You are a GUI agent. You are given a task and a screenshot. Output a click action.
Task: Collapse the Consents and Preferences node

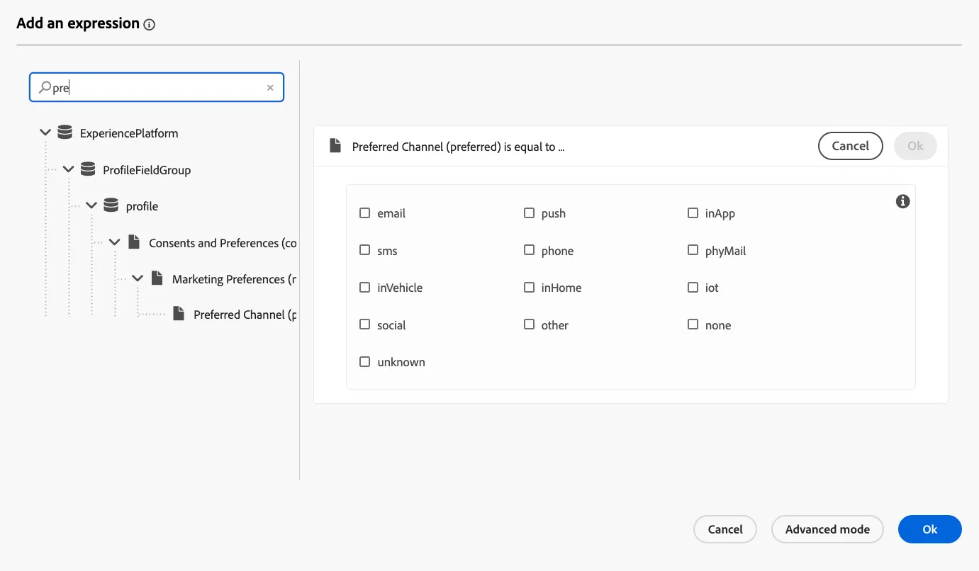pos(115,242)
